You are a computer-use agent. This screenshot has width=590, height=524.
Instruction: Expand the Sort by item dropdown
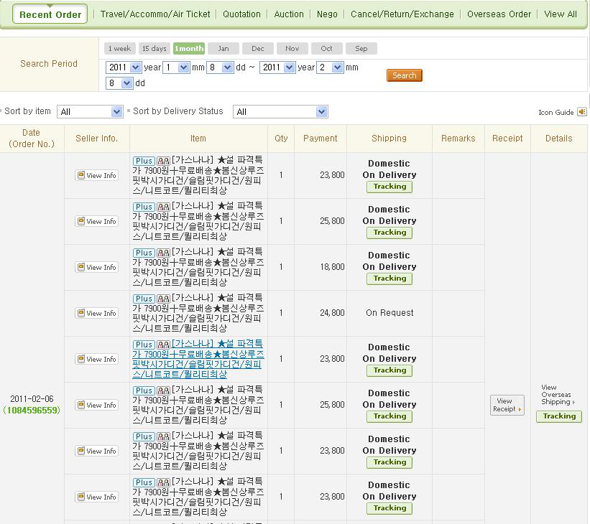coord(90,112)
